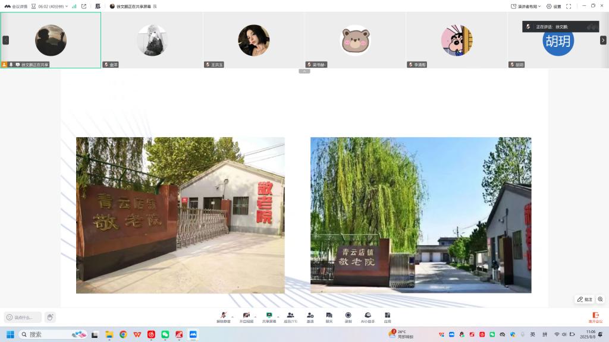Open 会议详情 meeting details
609x342 pixels.
coord(16,7)
